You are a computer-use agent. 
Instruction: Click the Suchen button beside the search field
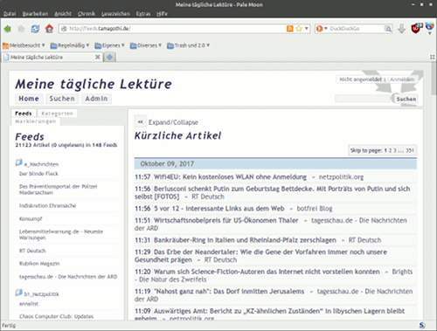click(x=406, y=99)
